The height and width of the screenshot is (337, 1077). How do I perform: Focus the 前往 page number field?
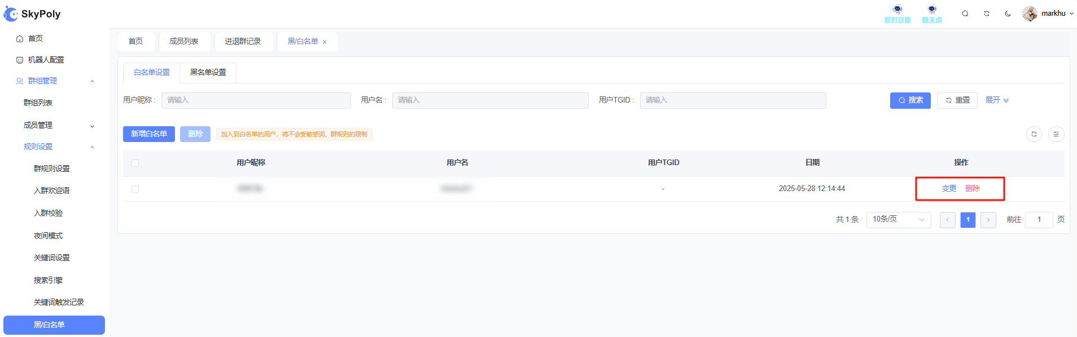(1039, 220)
